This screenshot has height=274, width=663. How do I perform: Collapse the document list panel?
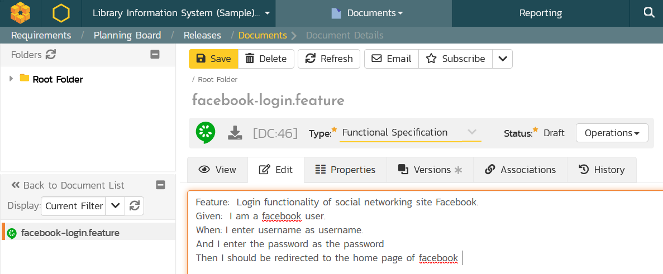[160, 185]
